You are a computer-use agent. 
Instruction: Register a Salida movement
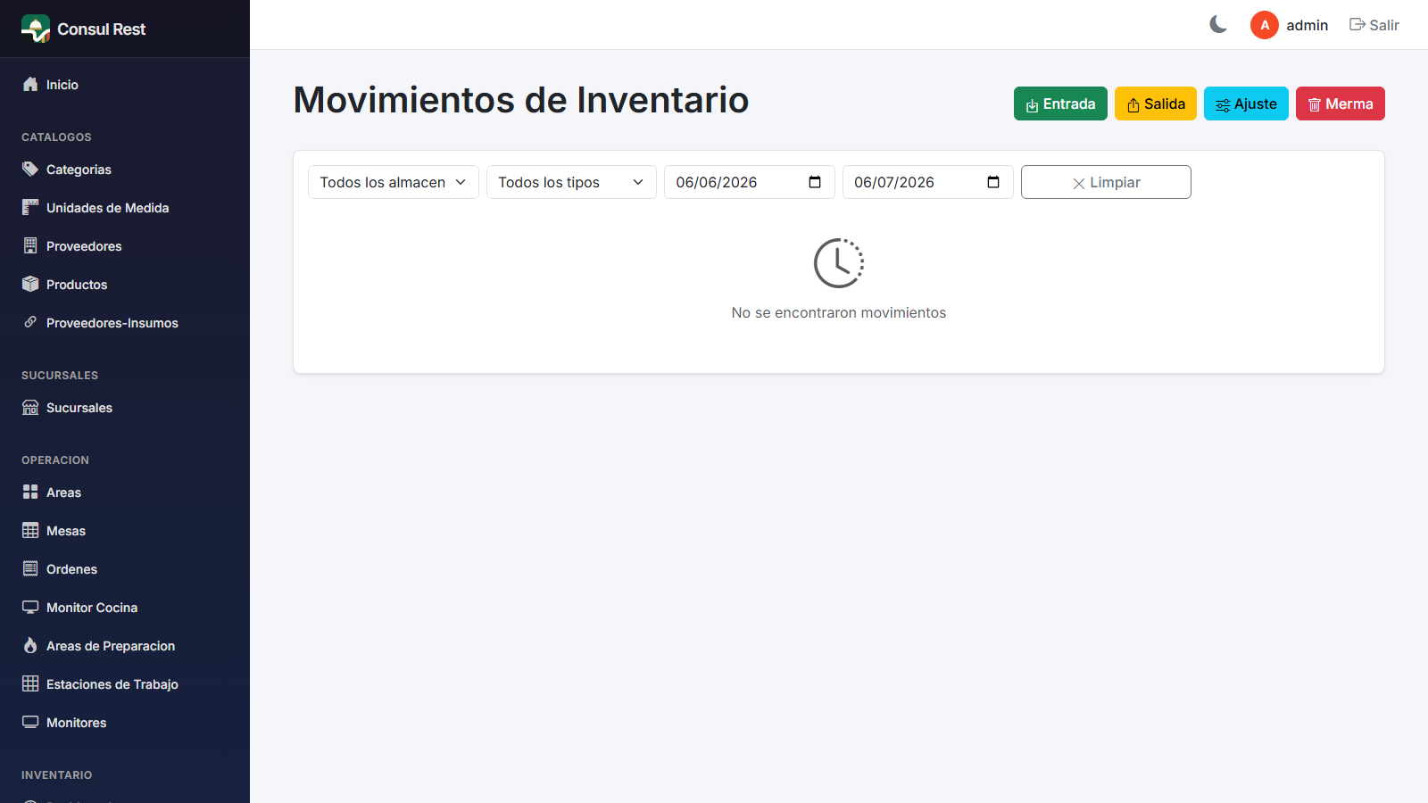pos(1156,103)
